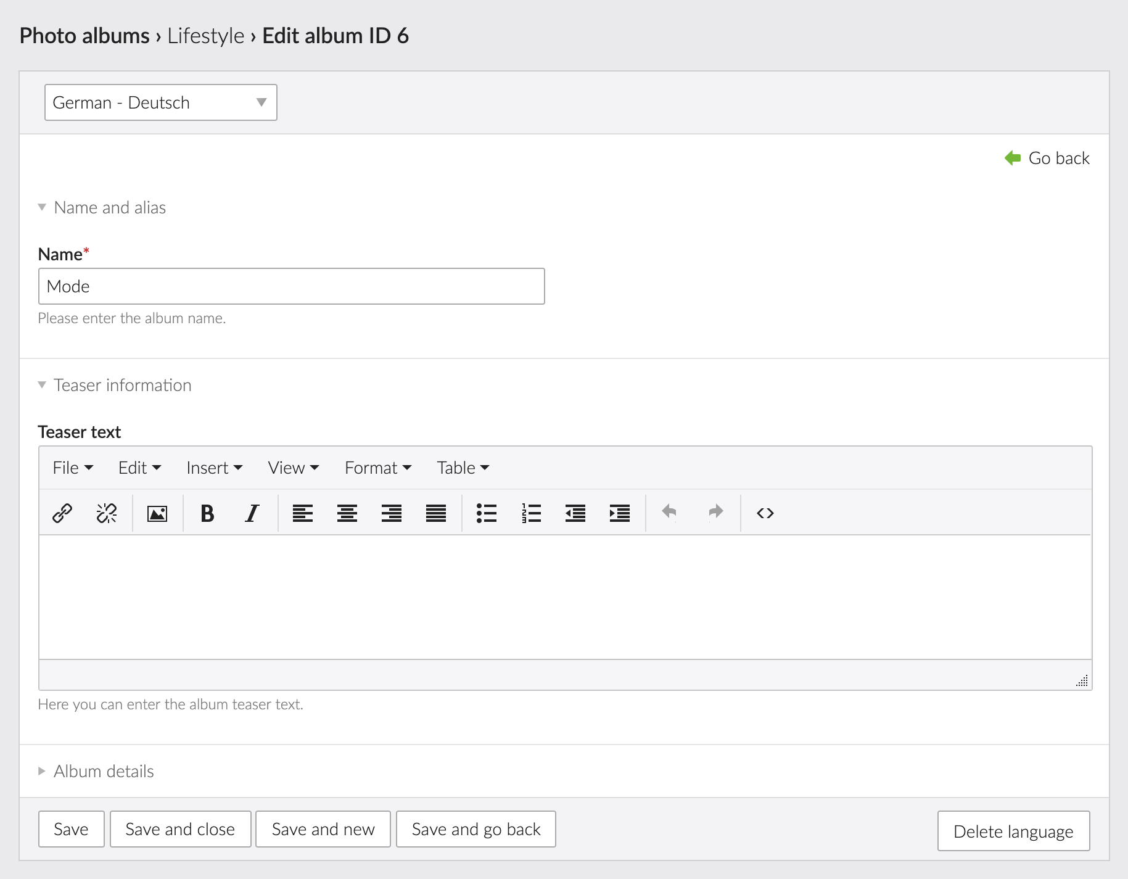Screen dimensions: 1128x879
Task: Center align the teaser text
Action: 347,513
